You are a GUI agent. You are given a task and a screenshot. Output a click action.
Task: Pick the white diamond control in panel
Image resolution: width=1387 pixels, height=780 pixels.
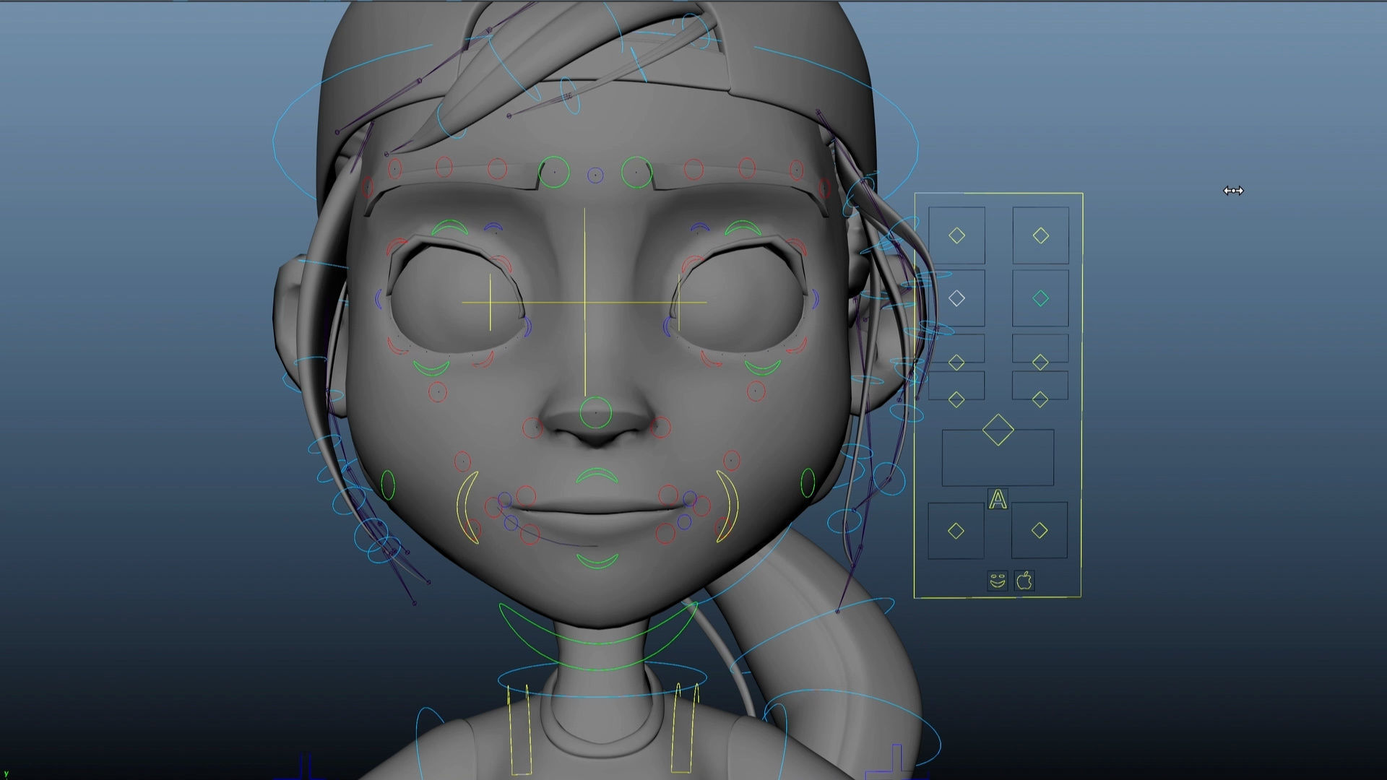point(956,298)
